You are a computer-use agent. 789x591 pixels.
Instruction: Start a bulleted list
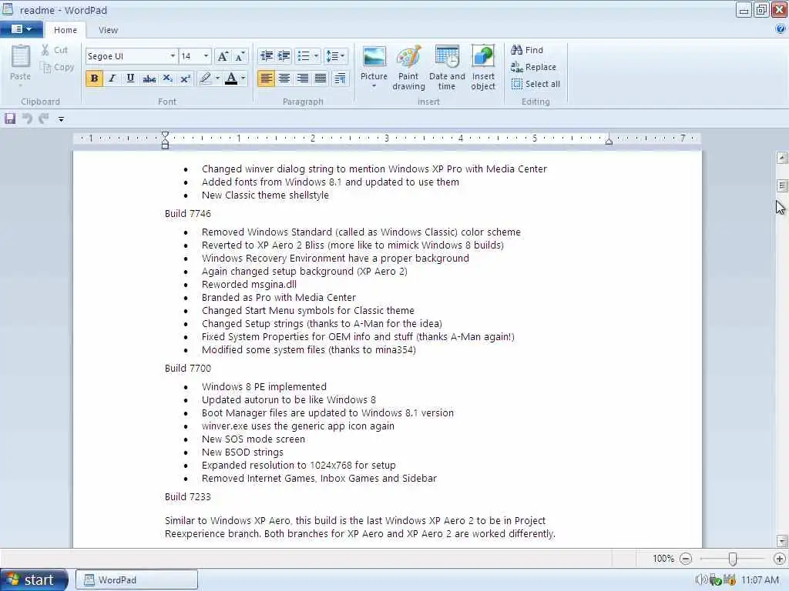tap(304, 56)
